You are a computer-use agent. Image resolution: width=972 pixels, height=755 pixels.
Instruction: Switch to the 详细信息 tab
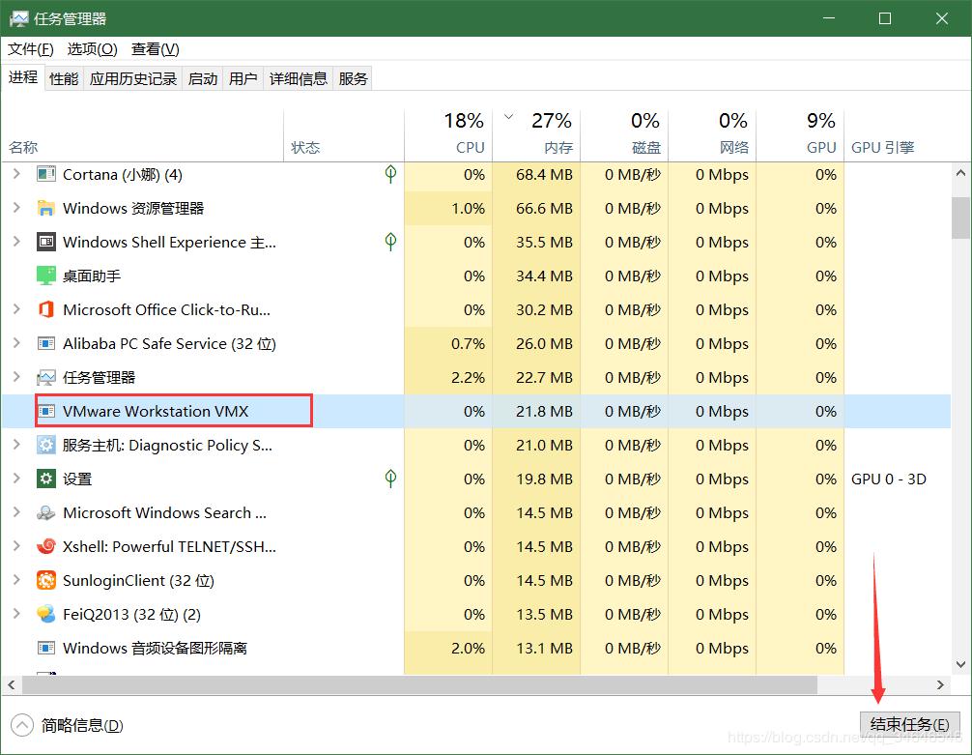click(x=299, y=79)
